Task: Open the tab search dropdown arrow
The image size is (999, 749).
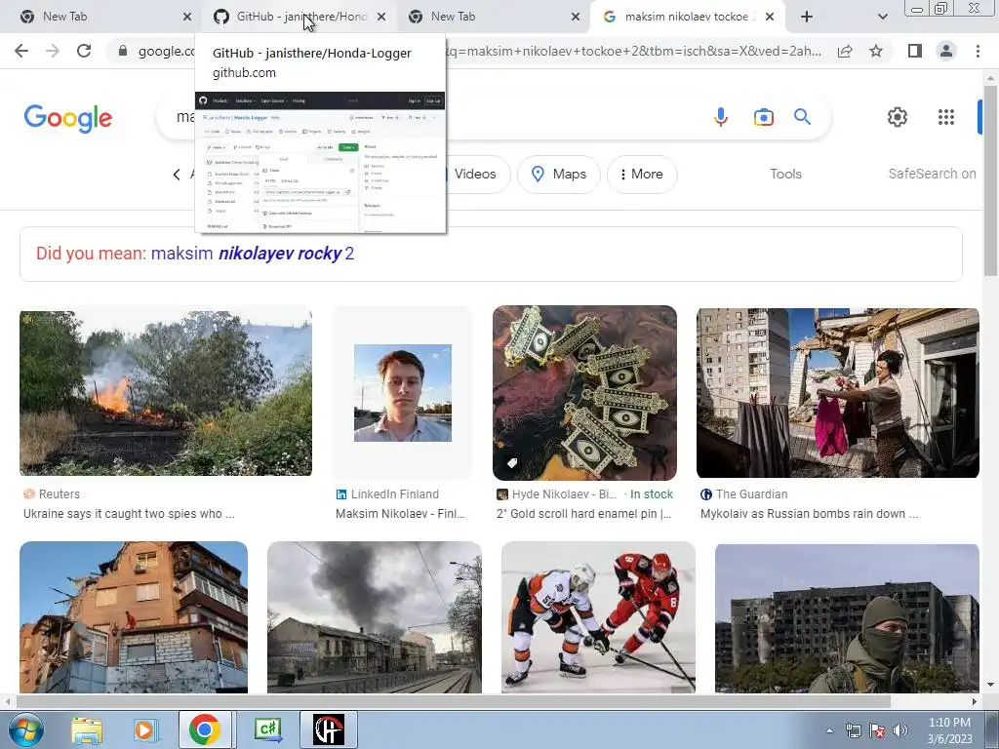Action: pyautogui.click(x=882, y=17)
